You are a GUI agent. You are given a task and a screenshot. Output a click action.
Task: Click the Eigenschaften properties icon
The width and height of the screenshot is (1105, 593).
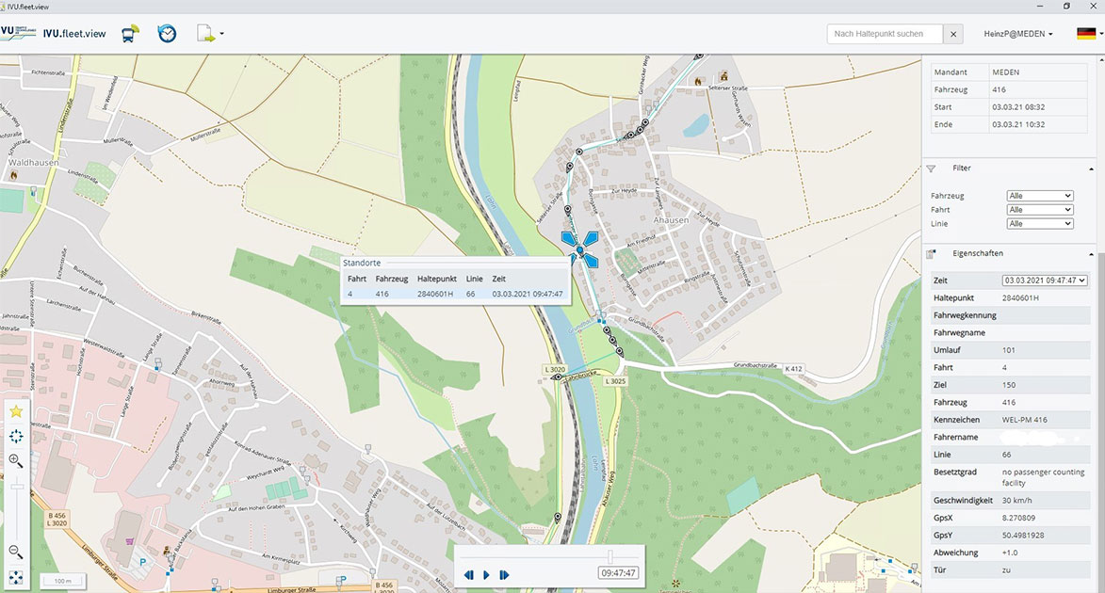pyautogui.click(x=931, y=253)
